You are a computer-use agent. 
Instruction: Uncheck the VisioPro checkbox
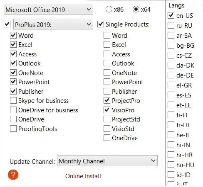point(107,110)
